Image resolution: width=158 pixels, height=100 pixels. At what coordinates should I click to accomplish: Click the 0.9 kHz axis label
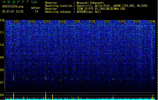[x=2, y=57]
